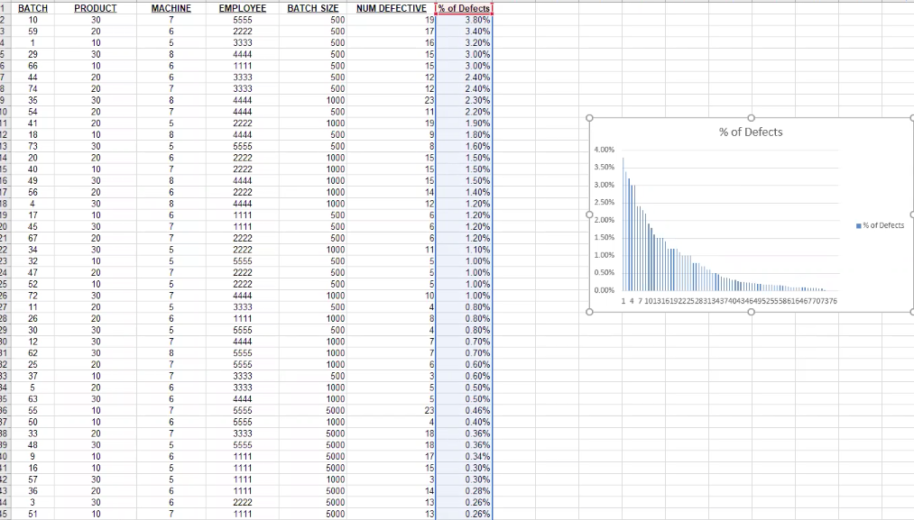Select the 2.20% defects cell
Viewport: 914px width, 520px height.
464,112
